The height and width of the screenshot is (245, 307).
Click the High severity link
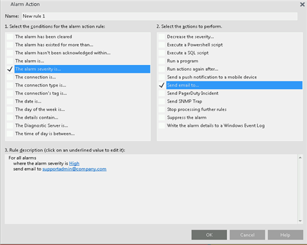pos(74,164)
